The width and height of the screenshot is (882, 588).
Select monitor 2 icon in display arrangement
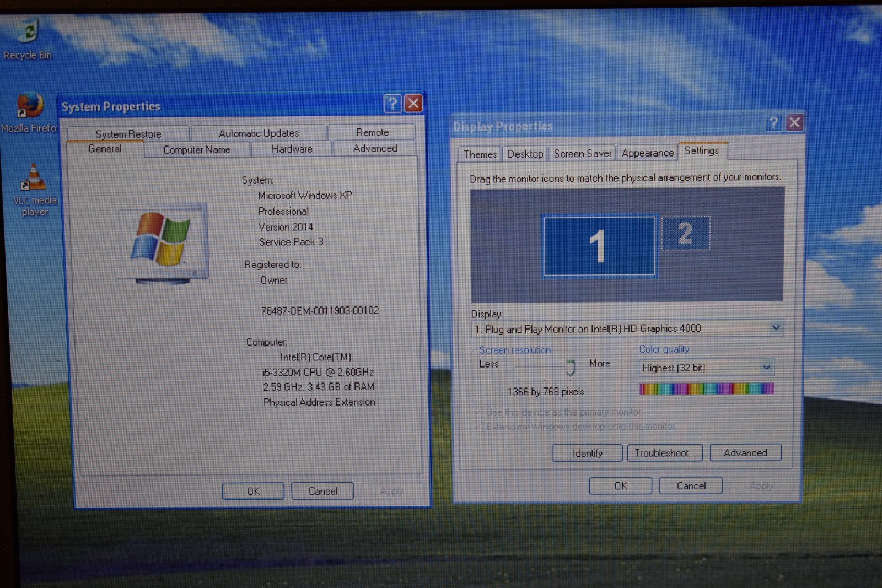685,233
